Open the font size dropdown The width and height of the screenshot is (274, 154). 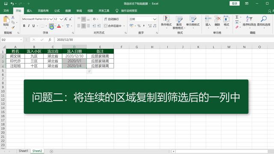pos(61,19)
